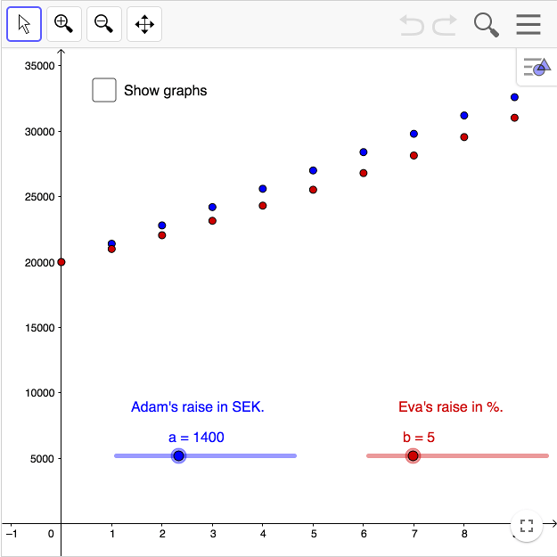Select the red point at year 2
This screenshot has width=557, height=557.
[162, 235]
